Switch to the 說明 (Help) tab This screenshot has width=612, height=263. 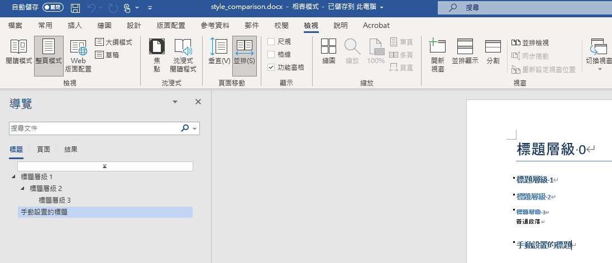(341, 25)
